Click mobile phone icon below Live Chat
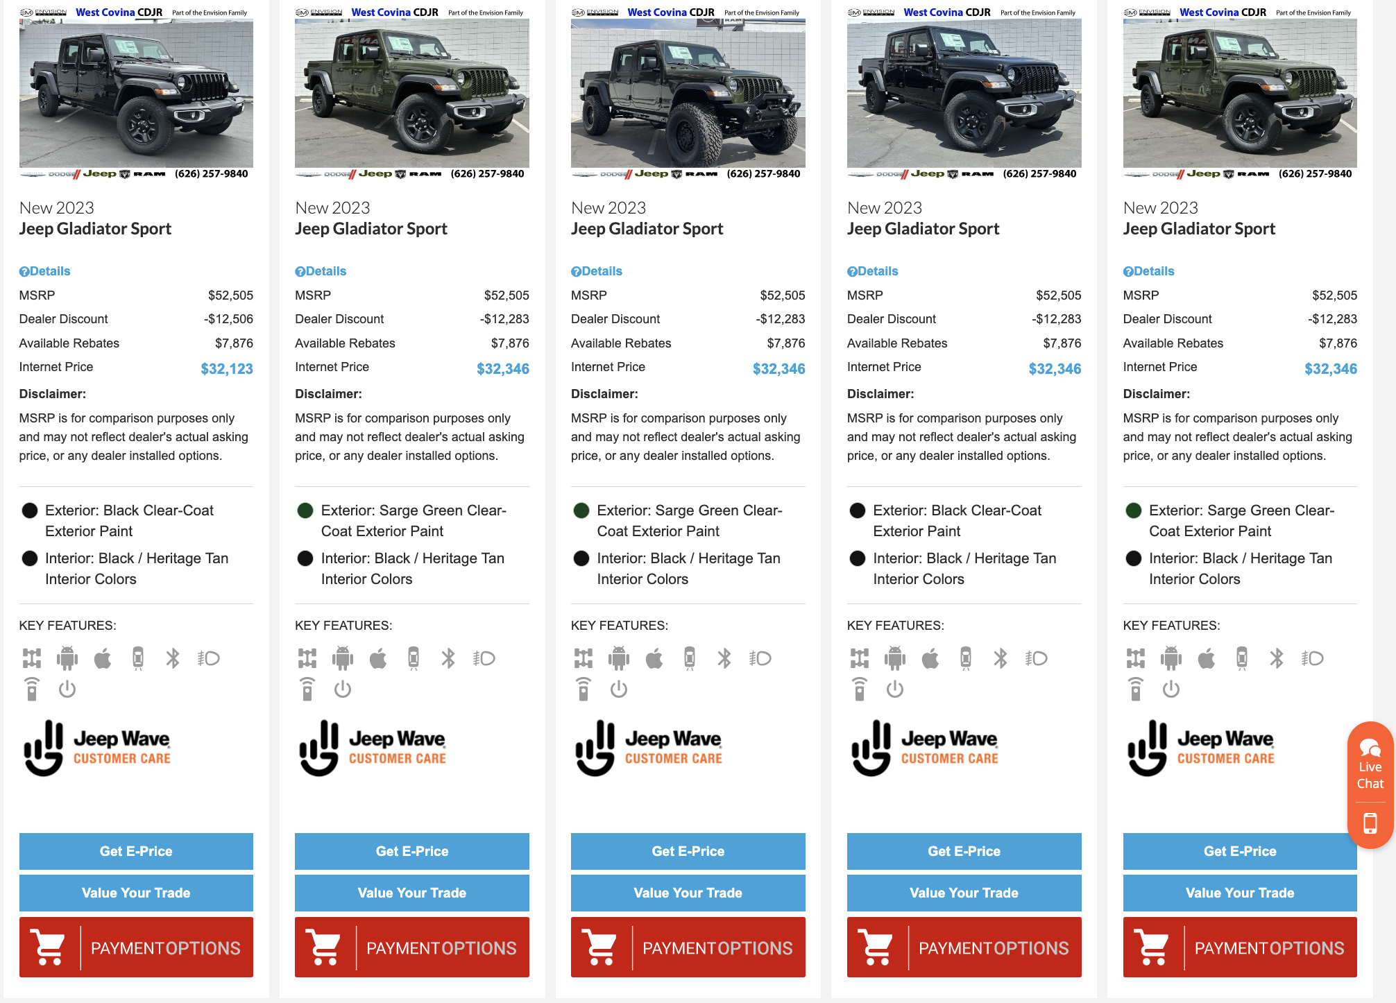The height and width of the screenshot is (1003, 1396). (1370, 823)
